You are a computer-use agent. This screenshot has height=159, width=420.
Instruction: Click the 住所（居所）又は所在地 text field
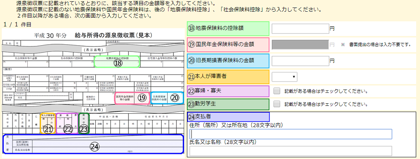[x=291, y=134]
